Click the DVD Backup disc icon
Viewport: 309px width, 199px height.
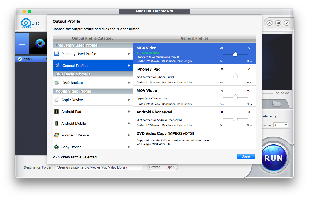pos(57,83)
